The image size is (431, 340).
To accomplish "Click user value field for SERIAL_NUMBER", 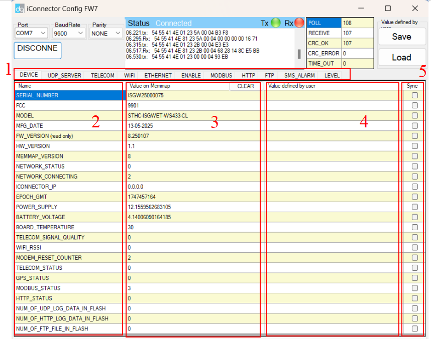I will click(334, 95).
